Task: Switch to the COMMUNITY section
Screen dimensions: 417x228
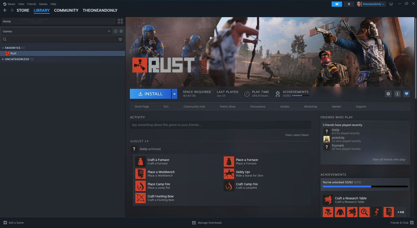Action: click(x=66, y=10)
